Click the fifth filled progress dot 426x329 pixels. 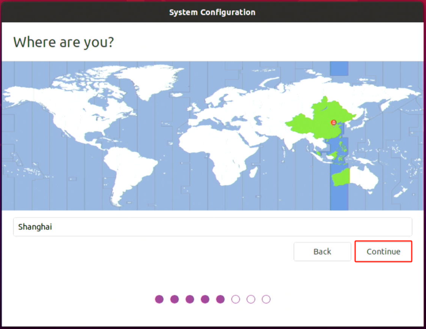coord(220,299)
